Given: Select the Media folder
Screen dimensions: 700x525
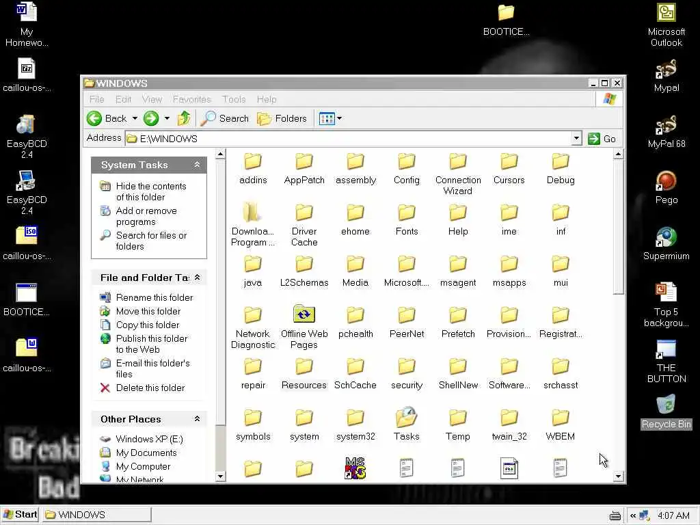Looking at the screenshot, I should pos(355,271).
